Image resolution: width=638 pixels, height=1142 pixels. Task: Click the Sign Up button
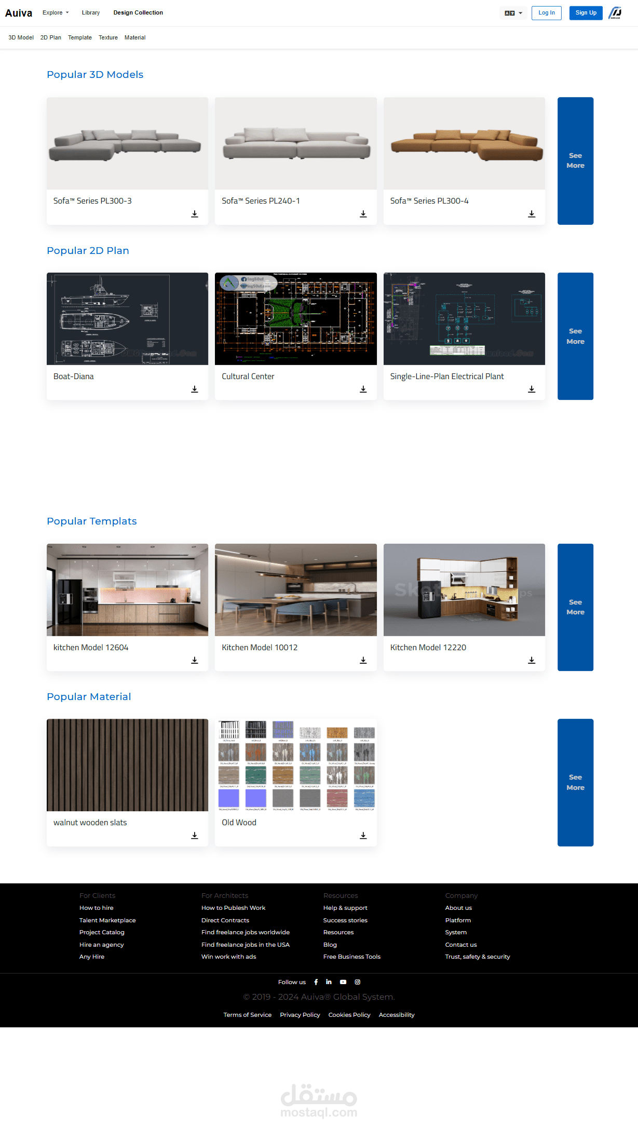pos(586,13)
